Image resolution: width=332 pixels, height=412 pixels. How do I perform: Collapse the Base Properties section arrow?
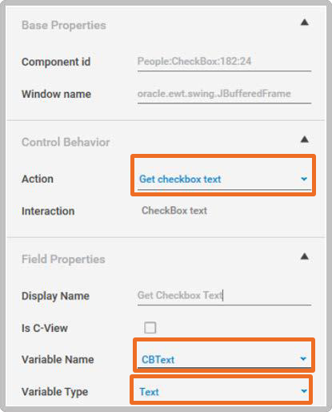click(305, 22)
